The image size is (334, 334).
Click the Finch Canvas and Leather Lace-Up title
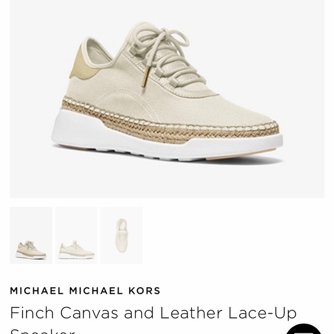[153, 313]
